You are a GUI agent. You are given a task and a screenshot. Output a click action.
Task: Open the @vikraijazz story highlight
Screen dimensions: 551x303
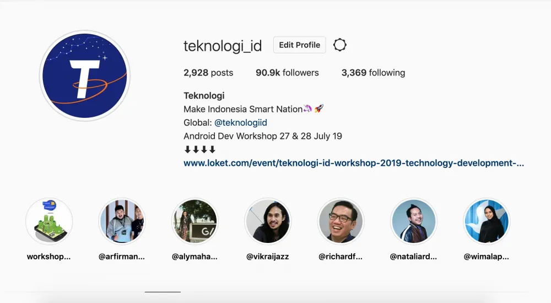click(268, 221)
